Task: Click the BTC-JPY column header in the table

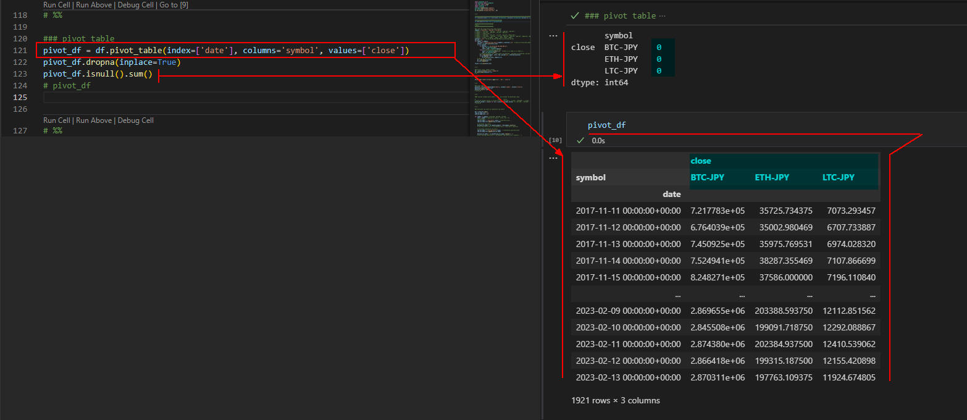Action: (x=707, y=177)
